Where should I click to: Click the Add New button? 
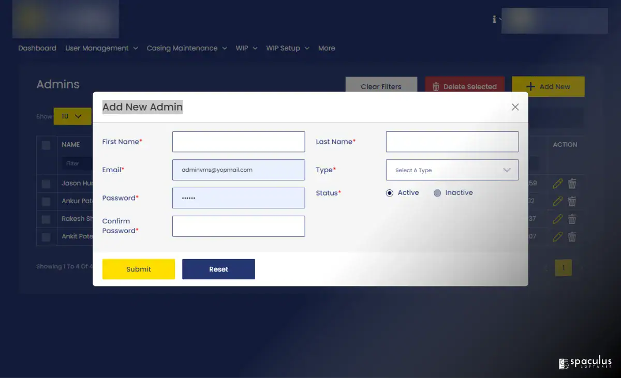click(x=548, y=86)
